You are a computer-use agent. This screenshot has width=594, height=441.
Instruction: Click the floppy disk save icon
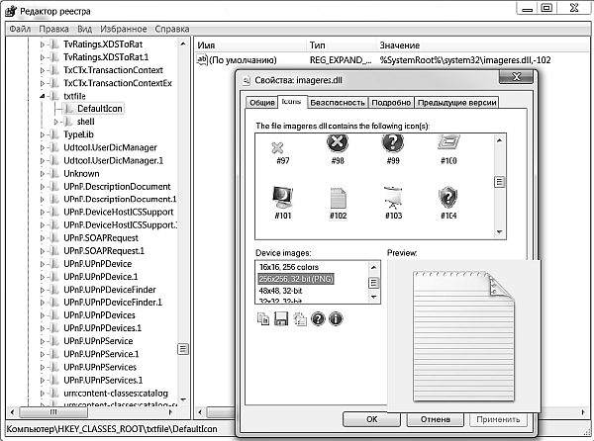[281, 318]
